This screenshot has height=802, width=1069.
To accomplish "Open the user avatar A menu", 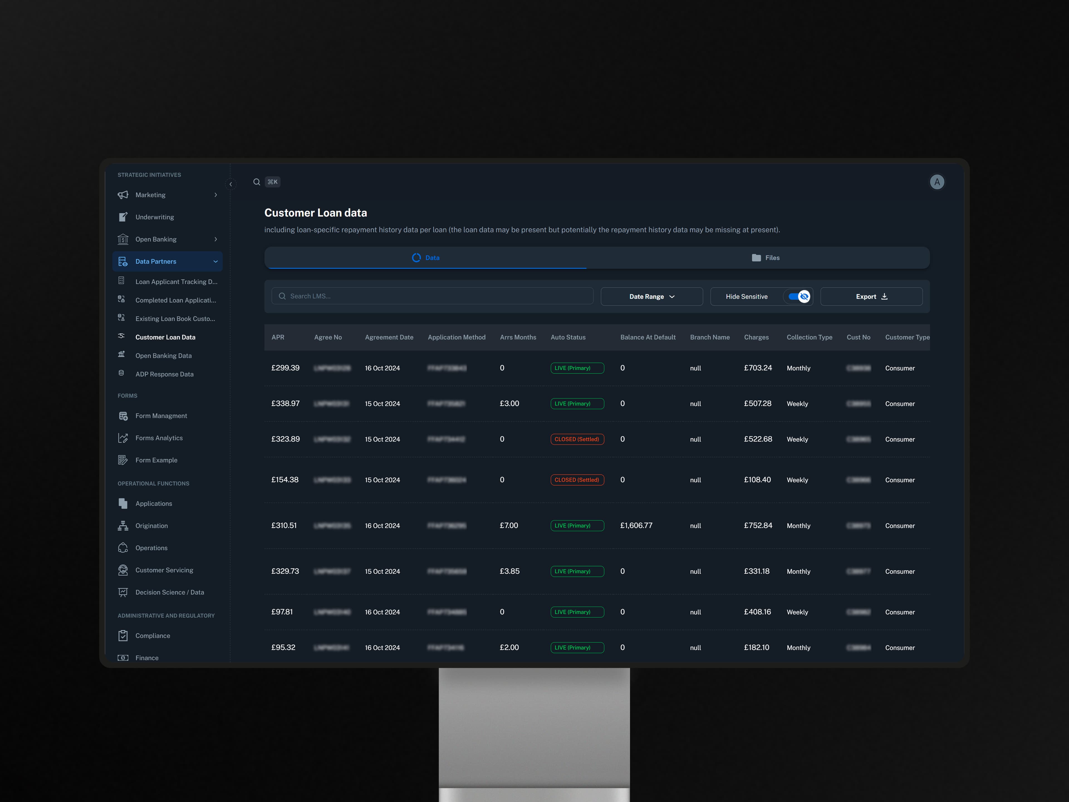I will [x=936, y=182].
